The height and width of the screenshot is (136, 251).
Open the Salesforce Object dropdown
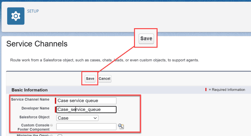(77, 118)
